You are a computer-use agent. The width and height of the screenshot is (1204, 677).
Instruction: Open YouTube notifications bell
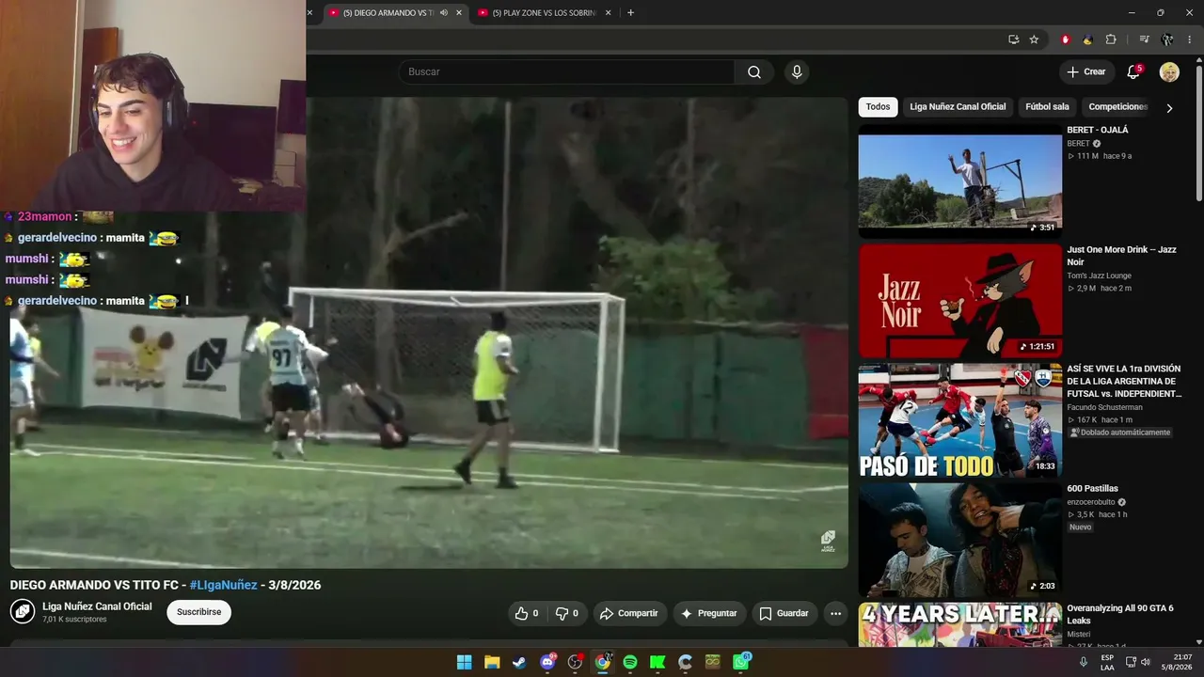1133,72
